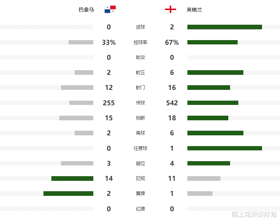Click the Panama flag icon
This screenshot has width=280, height=222.
110,9
